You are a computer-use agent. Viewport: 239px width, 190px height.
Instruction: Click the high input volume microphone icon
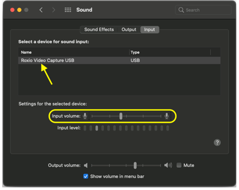coord(166,116)
